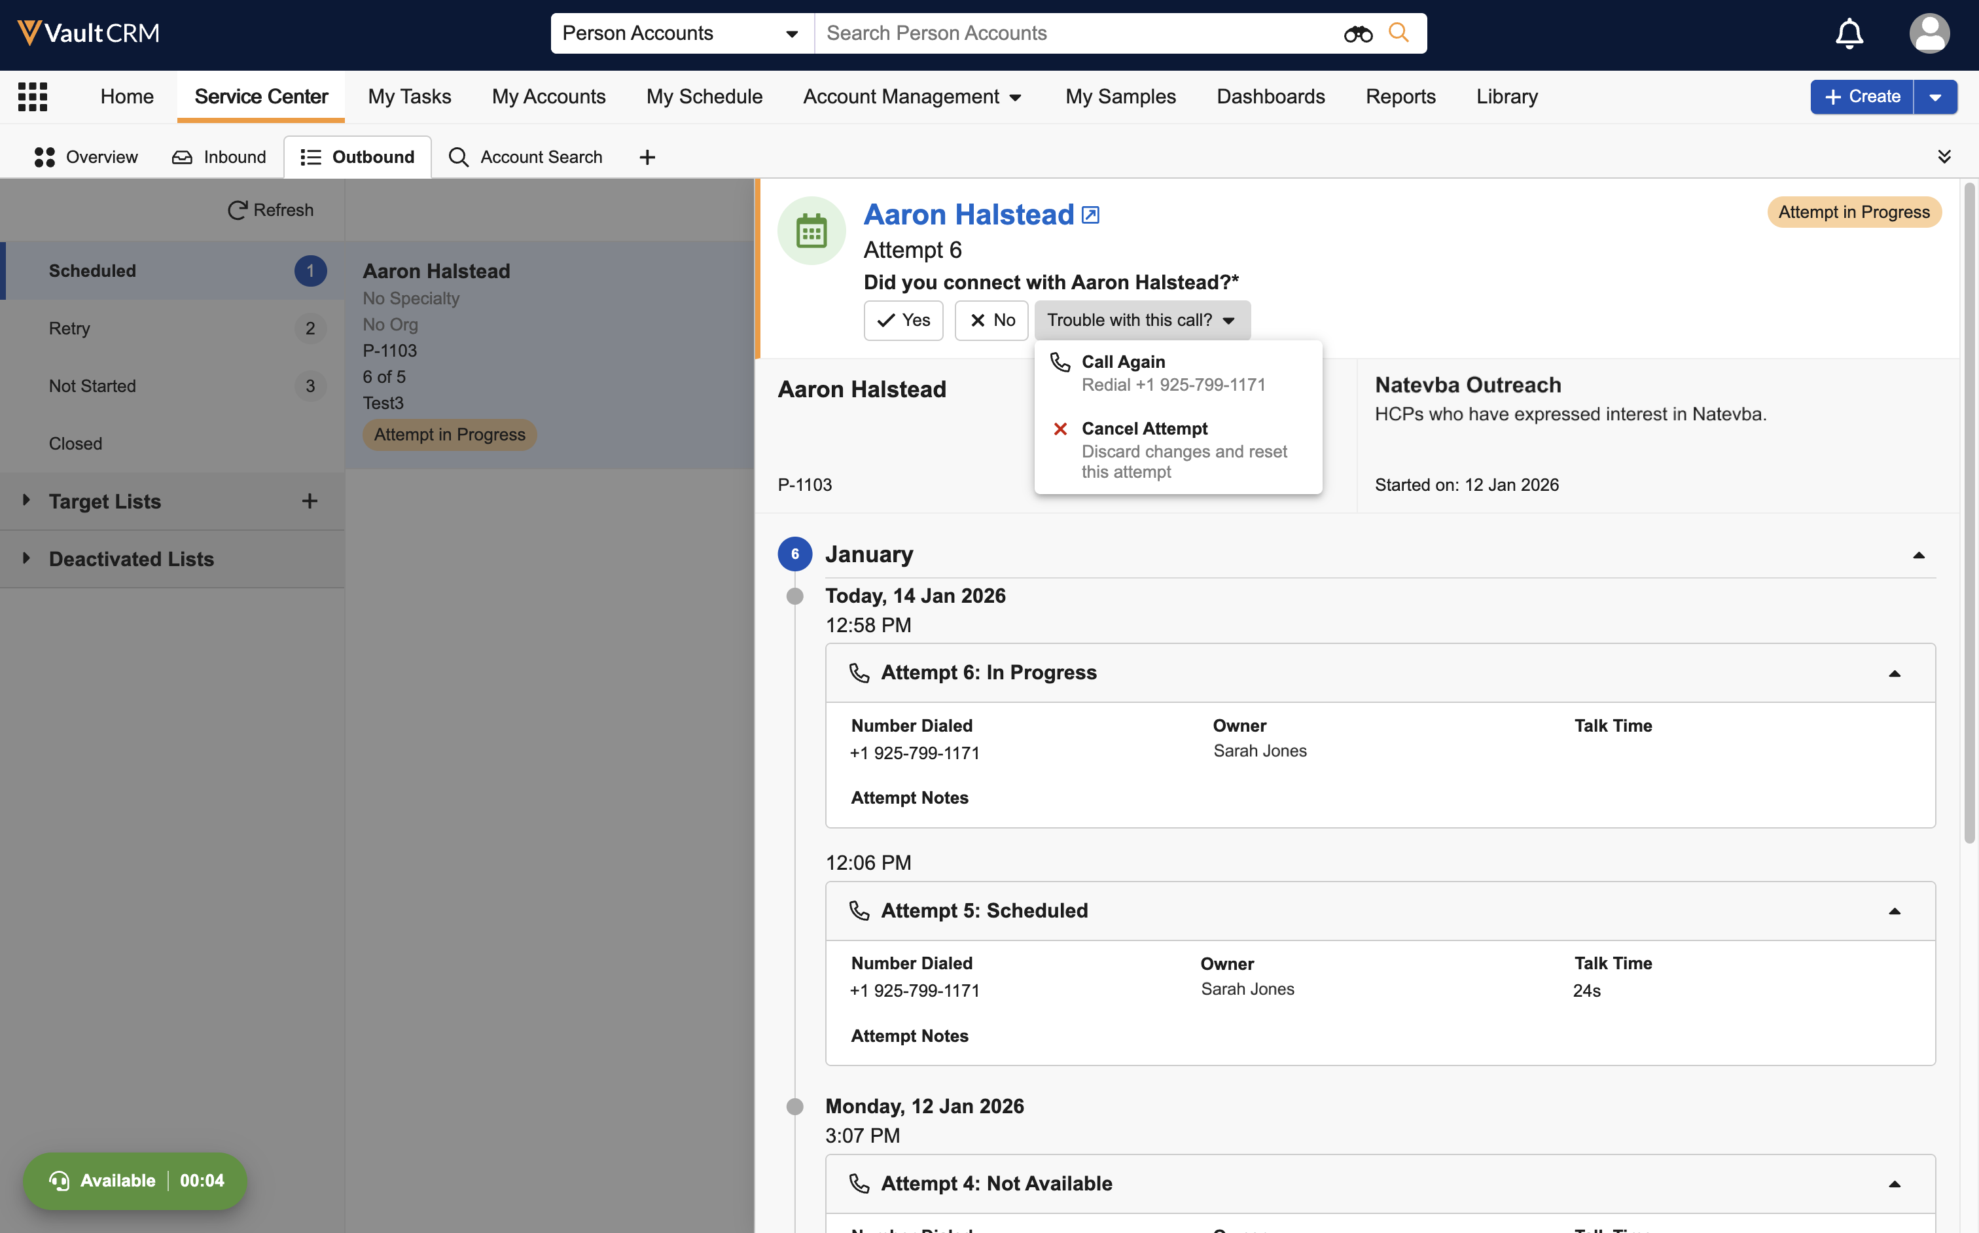The image size is (1979, 1233).
Task: Click the double-chevron collapse icon
Action: click(1944, 156)
